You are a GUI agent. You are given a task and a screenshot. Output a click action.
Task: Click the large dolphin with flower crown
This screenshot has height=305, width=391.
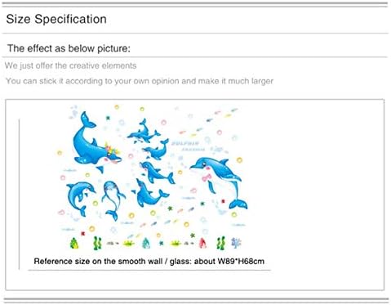click(96, 142)
